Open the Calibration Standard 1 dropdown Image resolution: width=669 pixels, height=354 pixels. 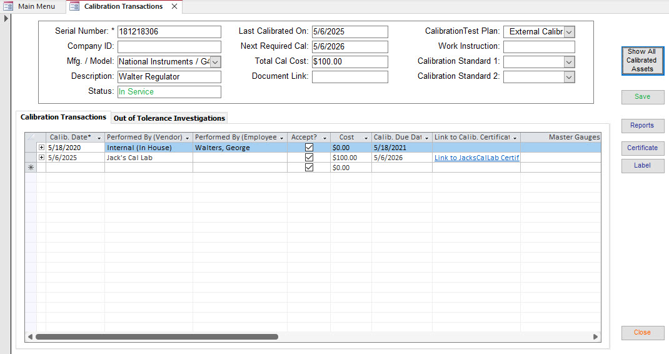(x=568, y=62)
